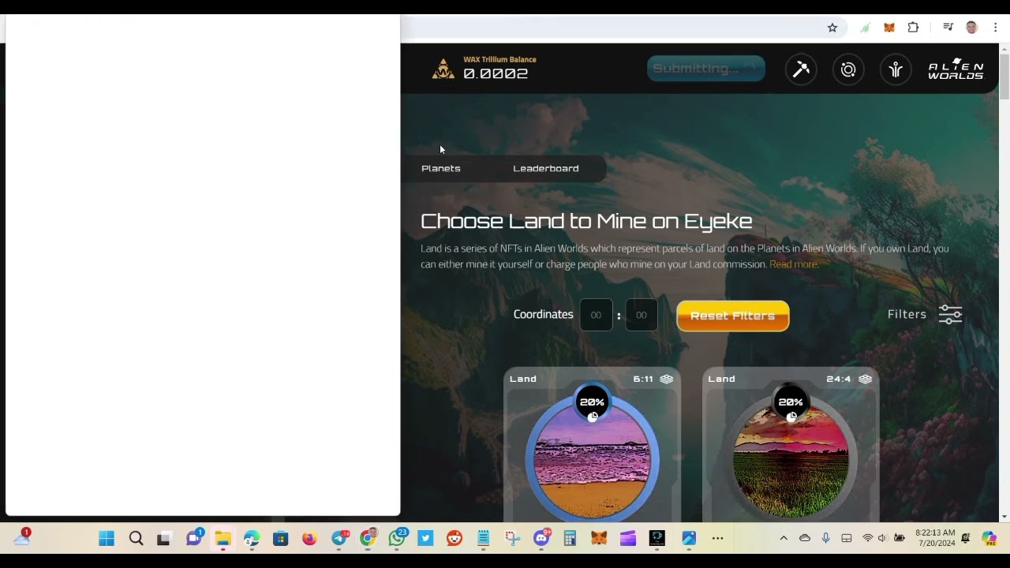Focus the first Coordinates input field
The image size is (1010, 568).
[596, 315]
